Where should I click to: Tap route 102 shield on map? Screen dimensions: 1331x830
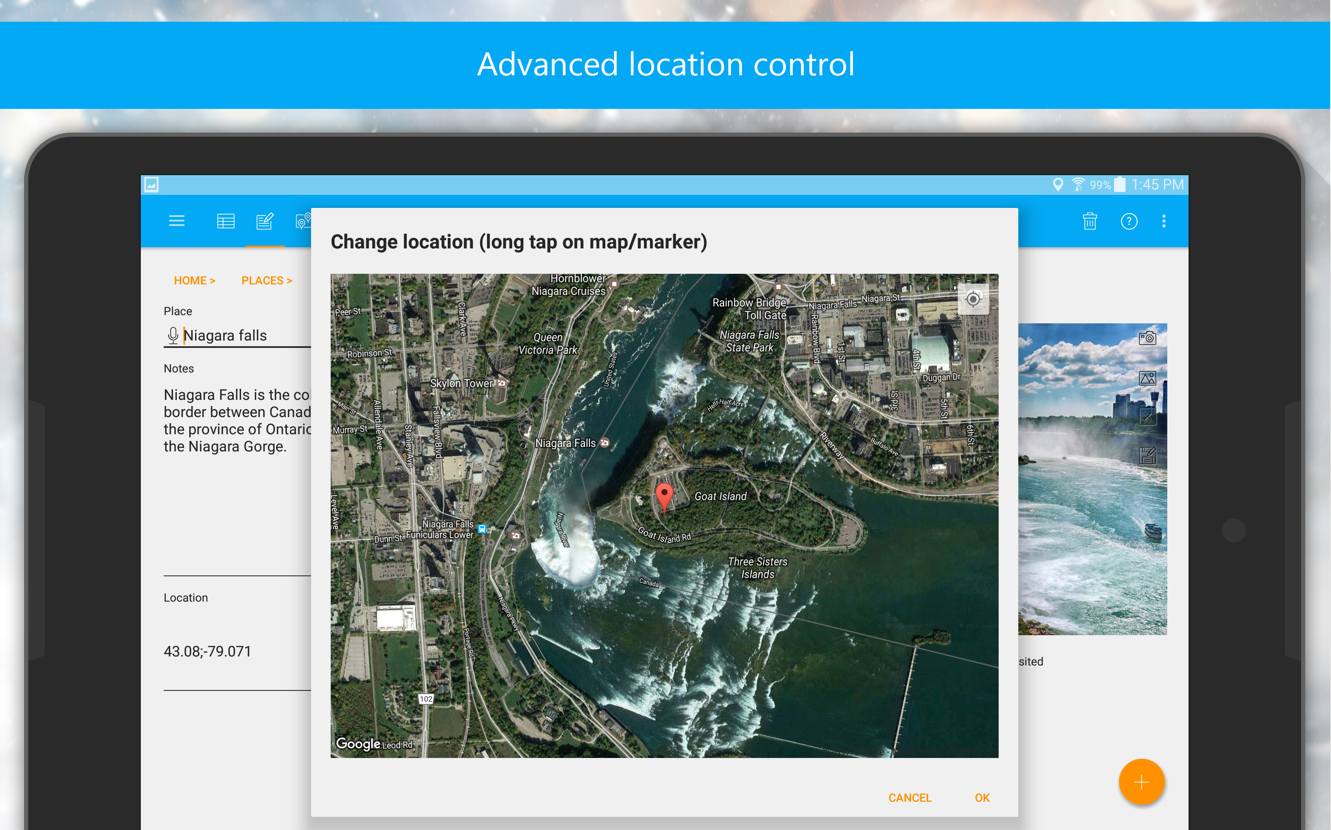point(426,699)
